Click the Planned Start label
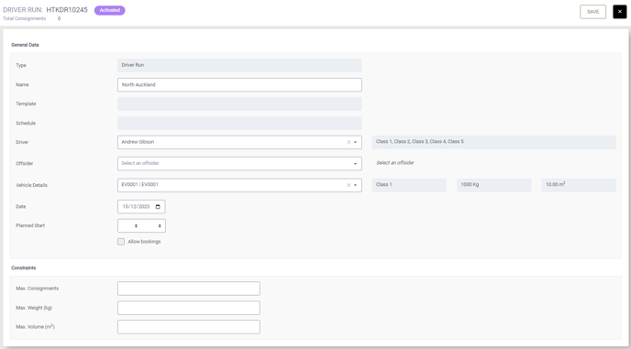Image resolution: width=631 pixels, height=349 pixels. click(30, 225)
